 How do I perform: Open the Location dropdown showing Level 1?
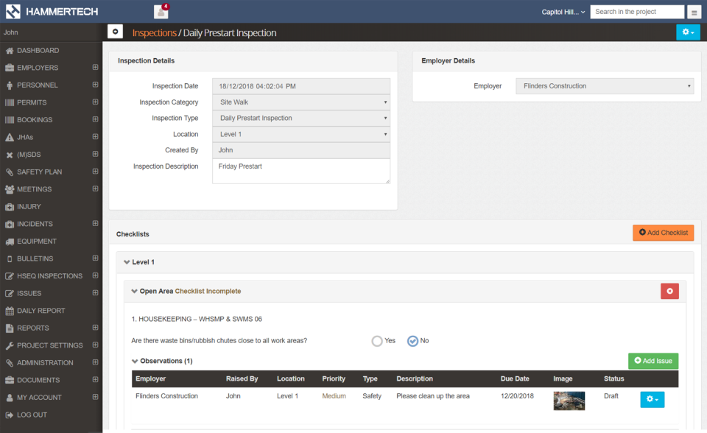point(301,135)
